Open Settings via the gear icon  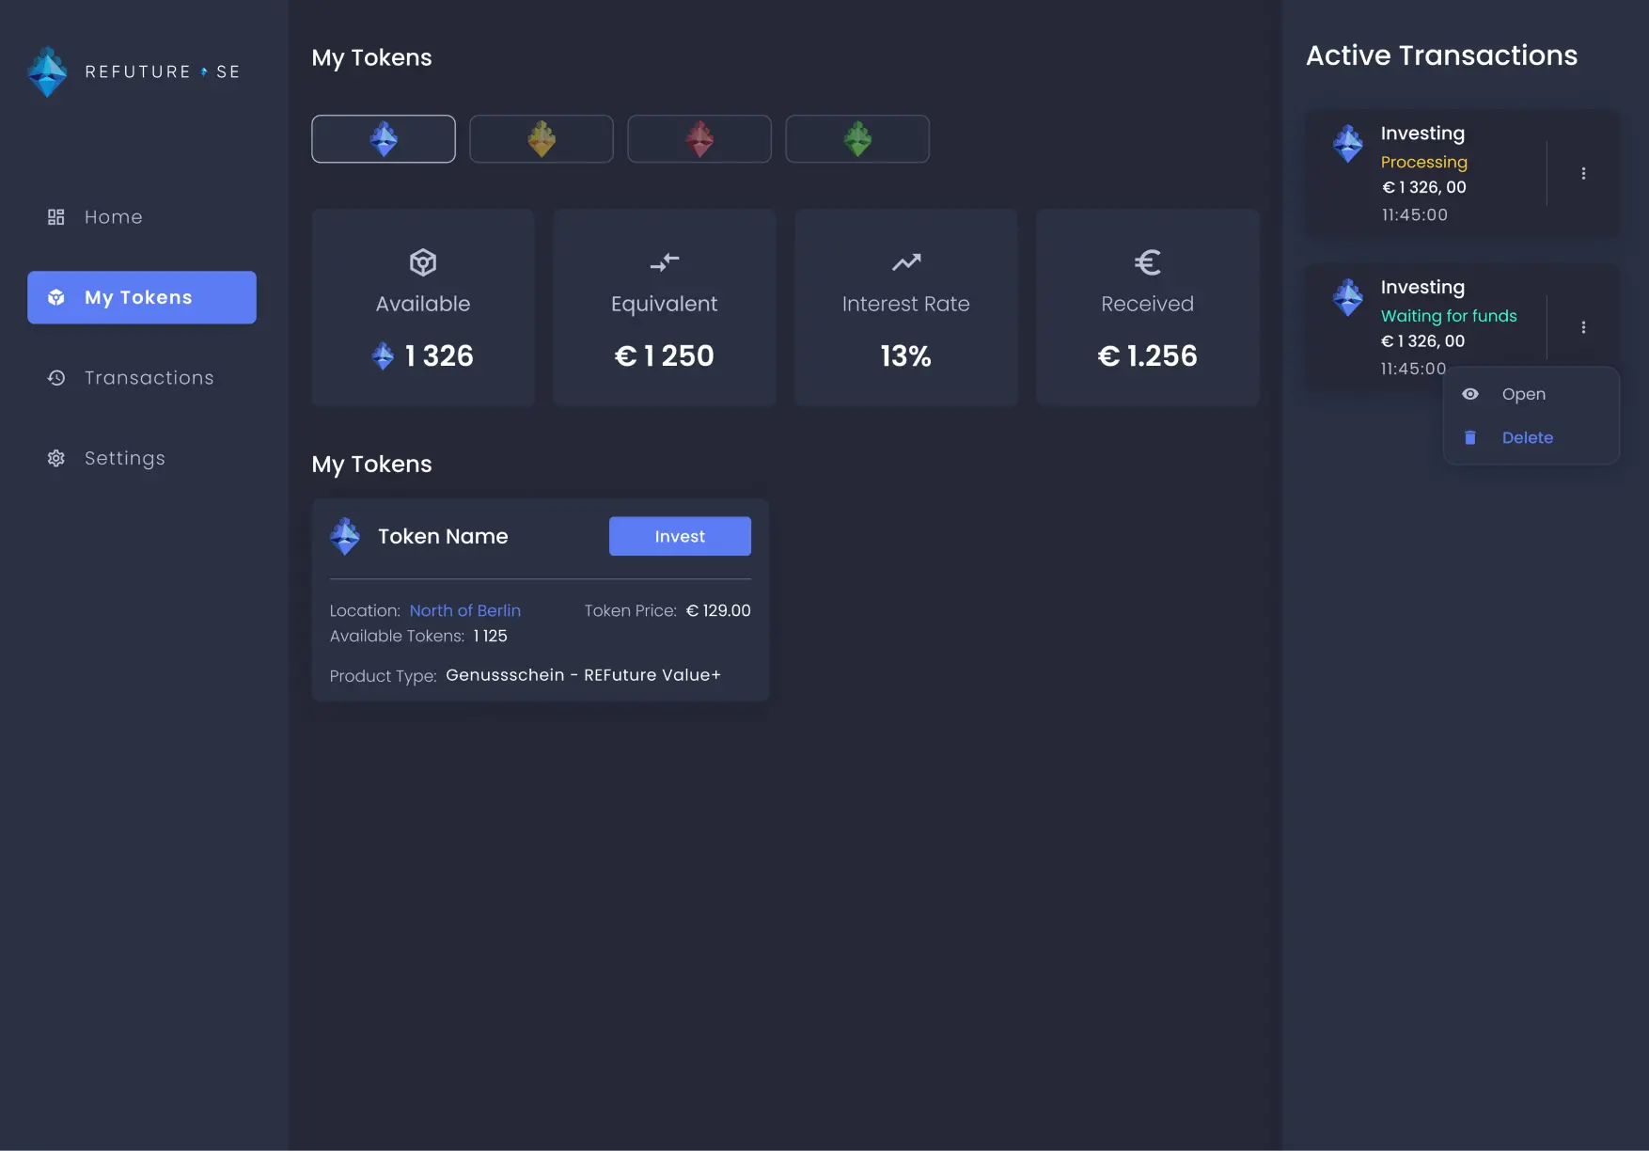coord(55,458)
